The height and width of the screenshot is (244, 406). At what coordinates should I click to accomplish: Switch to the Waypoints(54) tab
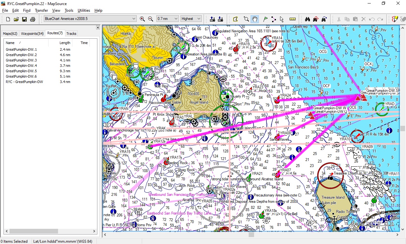(x=32, y=34)
